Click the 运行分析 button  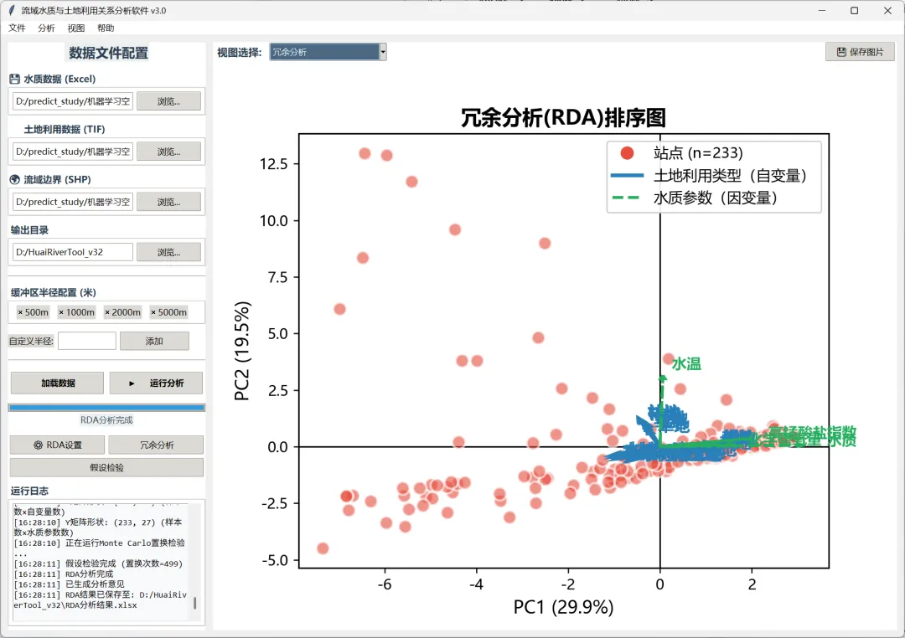pyautogui.click(x=156, y=383)
